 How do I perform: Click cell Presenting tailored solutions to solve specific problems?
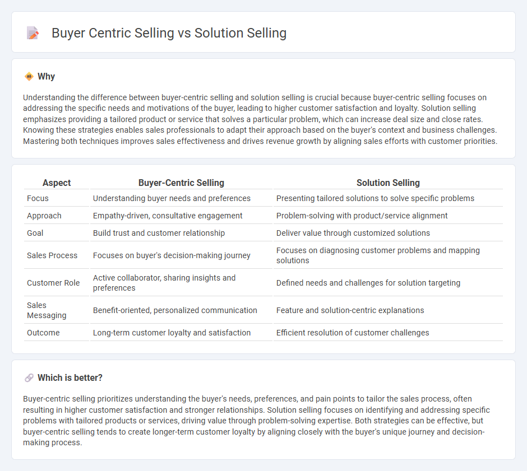click(388, 198)
